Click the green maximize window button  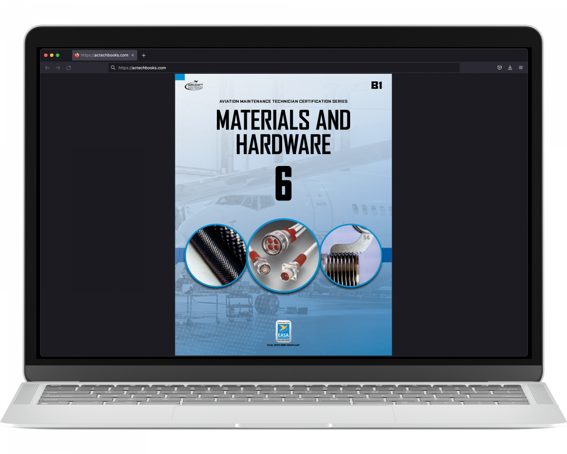(58, 55)
